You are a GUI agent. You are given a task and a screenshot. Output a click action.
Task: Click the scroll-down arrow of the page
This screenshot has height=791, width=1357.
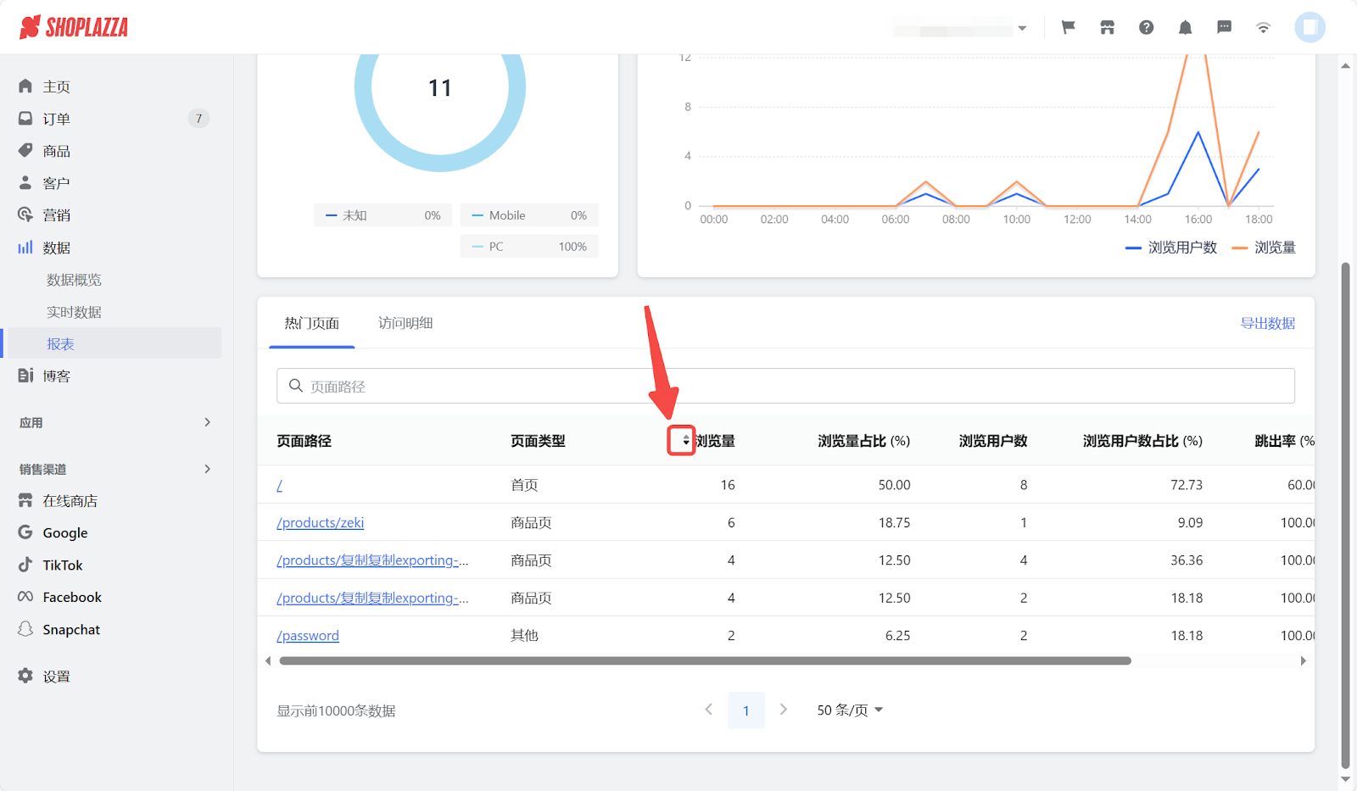pos(1345,779)
